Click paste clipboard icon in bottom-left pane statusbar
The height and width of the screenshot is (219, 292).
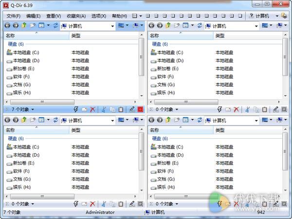point(121,204)
